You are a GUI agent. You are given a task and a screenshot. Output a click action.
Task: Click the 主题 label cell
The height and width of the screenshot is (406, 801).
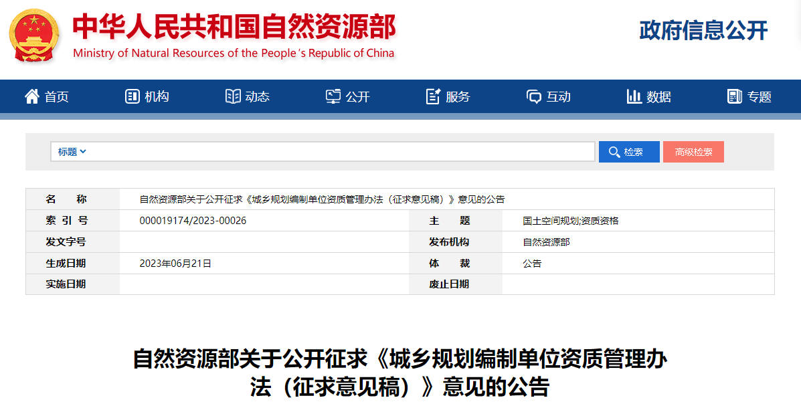pos(456,221)
